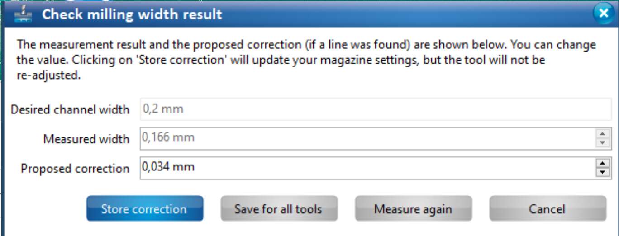
Task: Click the Measured width label
Action: tap(86, 139)
